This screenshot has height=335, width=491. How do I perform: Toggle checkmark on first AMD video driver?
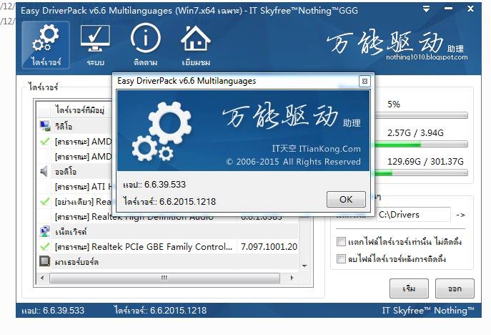click(x=45, y=142)
